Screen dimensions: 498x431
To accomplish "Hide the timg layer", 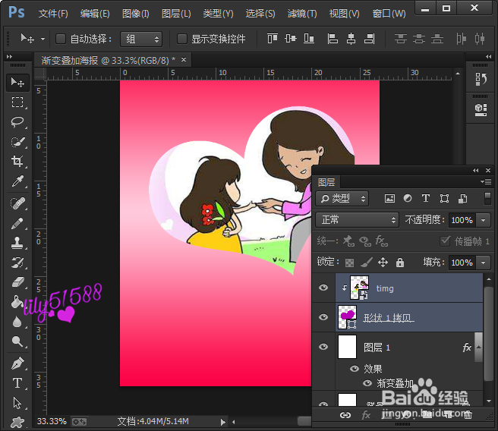I will pos(323,288).
